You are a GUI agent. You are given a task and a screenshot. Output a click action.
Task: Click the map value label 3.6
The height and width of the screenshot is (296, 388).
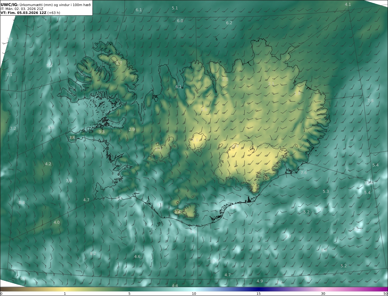[x=72, y=138]
